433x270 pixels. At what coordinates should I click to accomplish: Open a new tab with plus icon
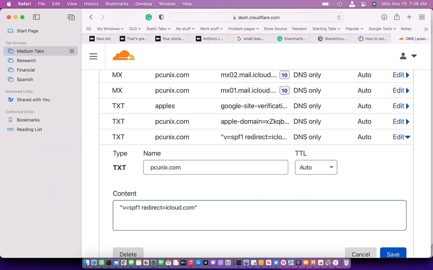409,17
